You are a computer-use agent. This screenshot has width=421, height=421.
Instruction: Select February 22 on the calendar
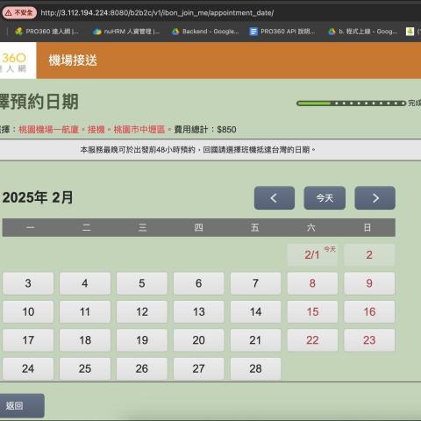pyautogui.click(x=312, y=340)
